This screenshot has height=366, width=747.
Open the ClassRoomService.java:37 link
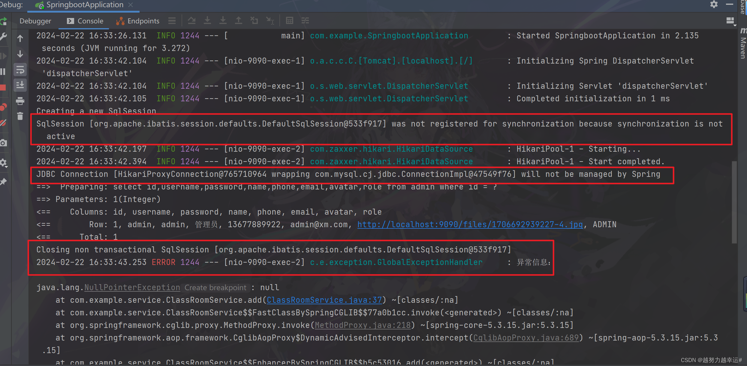click(324, 300)
